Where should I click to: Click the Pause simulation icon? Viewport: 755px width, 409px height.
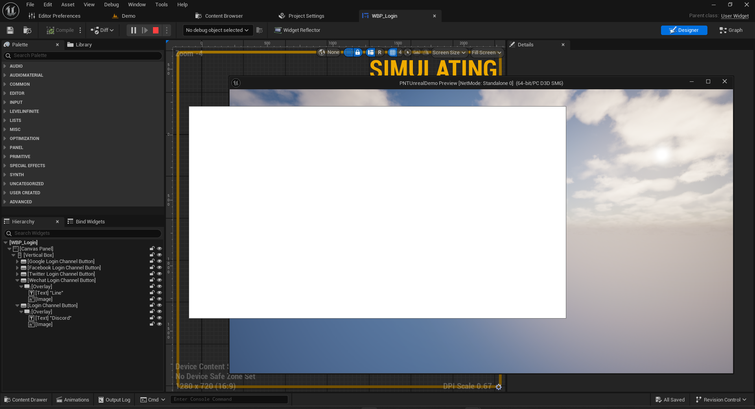pyautogui.click(x=133, y=30)
